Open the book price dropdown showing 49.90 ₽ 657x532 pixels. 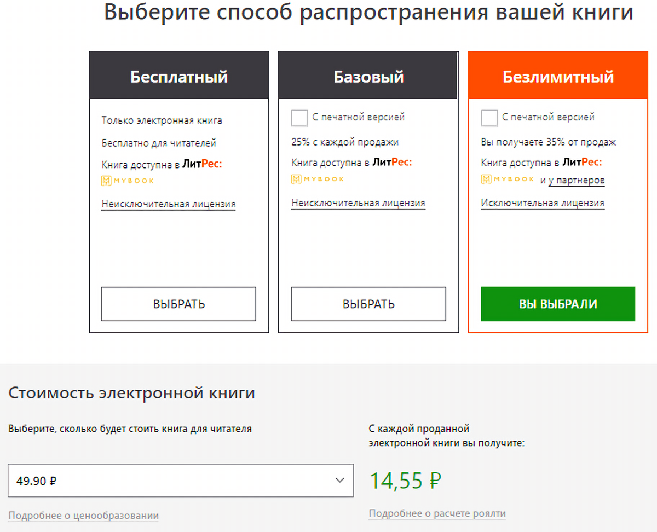point(180,481)
